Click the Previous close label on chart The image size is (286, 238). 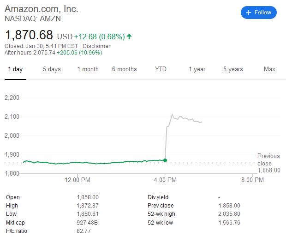268,160
